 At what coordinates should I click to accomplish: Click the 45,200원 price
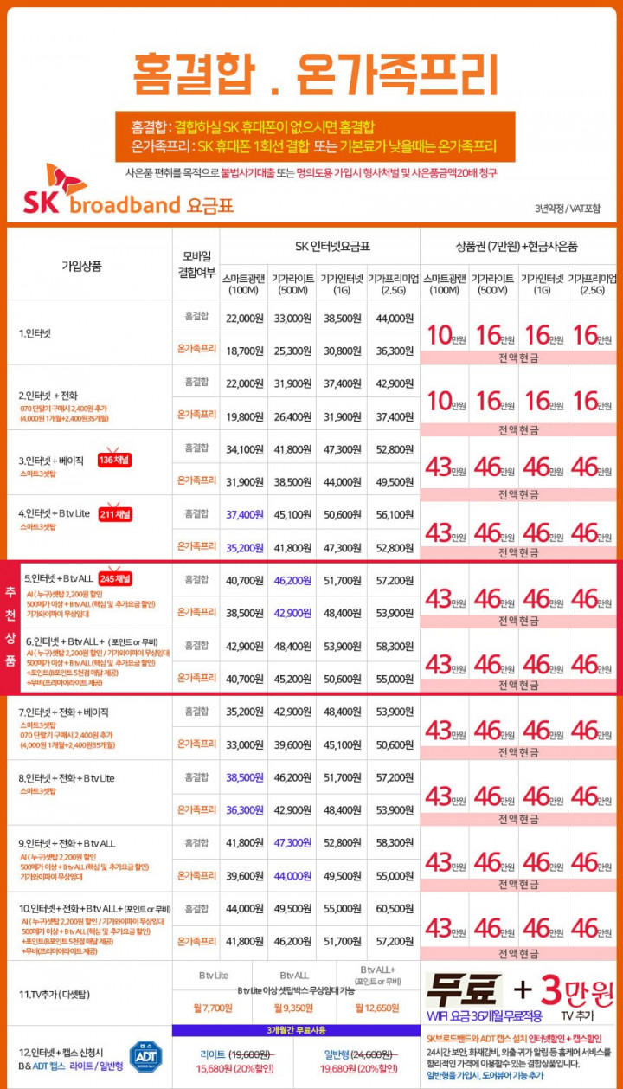pos(293,679)
